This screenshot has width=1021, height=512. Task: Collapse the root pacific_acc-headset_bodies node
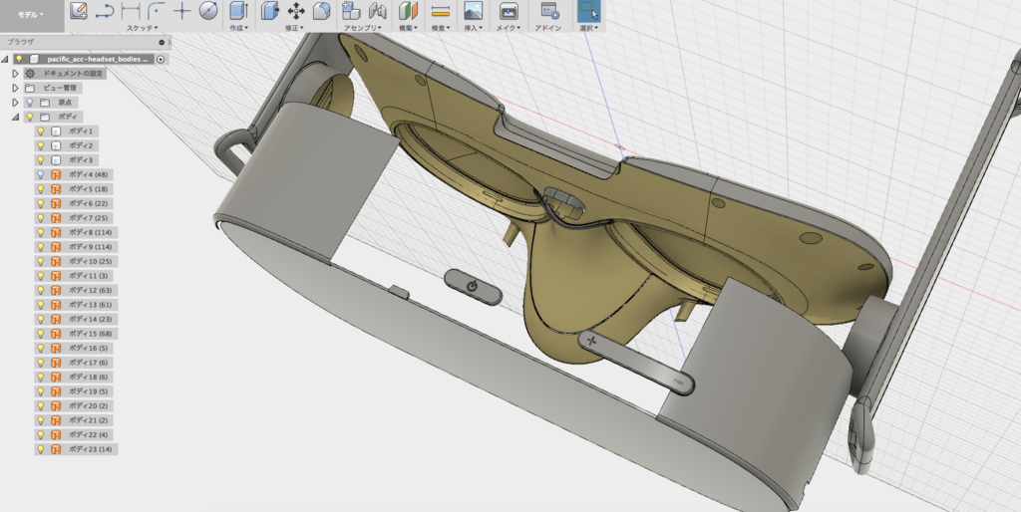(x=5, y=59)
